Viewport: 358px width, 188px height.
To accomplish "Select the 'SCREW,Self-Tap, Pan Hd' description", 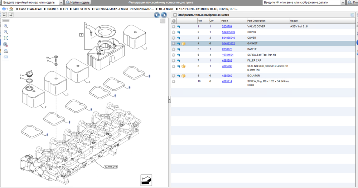I will click(x=262, y=55).
